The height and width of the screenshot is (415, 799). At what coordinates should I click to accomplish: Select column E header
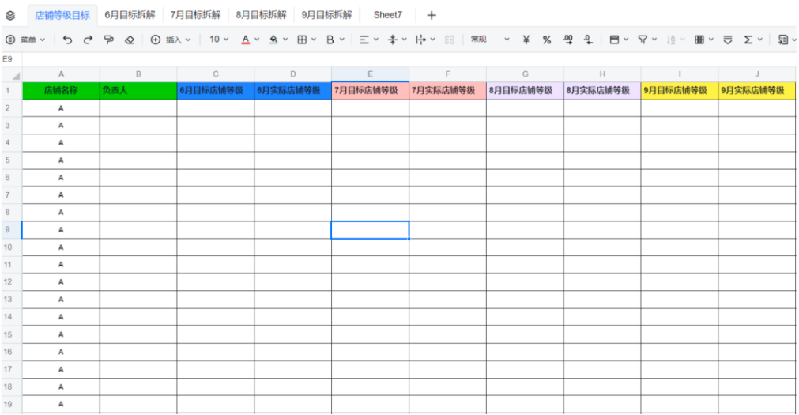(x=370, y=74)
